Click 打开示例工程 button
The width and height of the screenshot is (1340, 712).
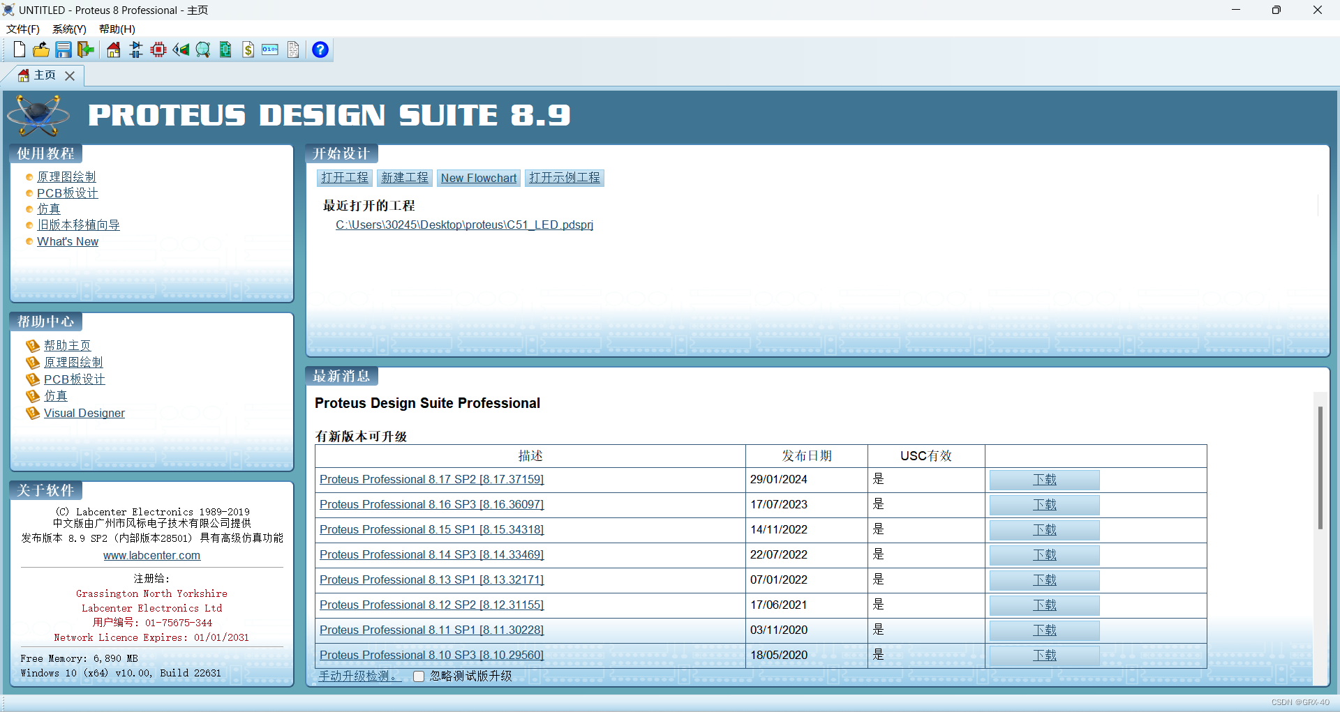565,178
